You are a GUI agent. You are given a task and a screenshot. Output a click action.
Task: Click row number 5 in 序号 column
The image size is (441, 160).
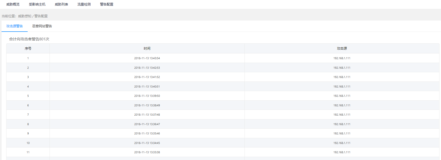coord(28,96)
